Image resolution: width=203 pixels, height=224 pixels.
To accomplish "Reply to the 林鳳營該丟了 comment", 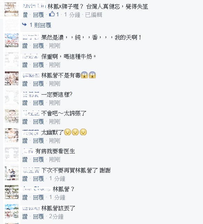I will pos(39,217).
